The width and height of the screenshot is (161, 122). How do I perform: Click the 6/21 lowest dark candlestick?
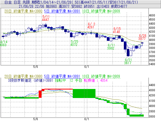tap(128, 53)
